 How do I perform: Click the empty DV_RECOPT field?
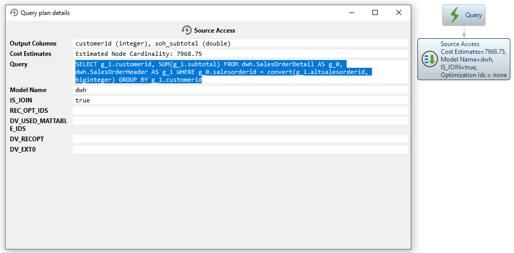click(240, 139)
